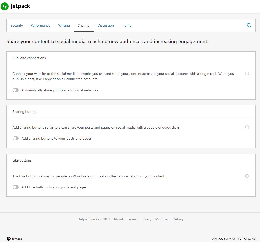Image resolution: width=260 pixels, height=242 pixels.
Task: Select the Discussion tab
Action: click(106, 25)
